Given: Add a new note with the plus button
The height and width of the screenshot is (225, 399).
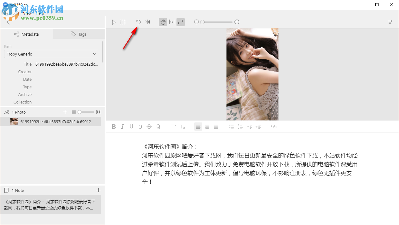Looking at the screenshot, I should [x=98, y=190].
